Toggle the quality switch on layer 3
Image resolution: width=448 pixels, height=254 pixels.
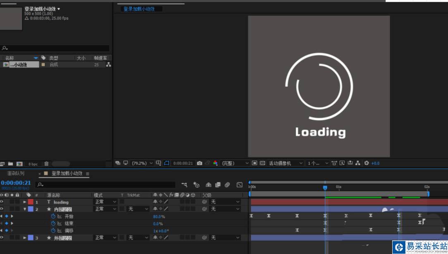pos(166,238)
